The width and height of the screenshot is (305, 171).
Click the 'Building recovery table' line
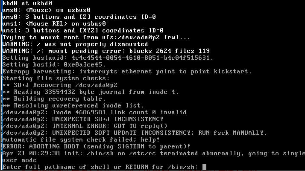pyautogui.click(x=54, y=99)
